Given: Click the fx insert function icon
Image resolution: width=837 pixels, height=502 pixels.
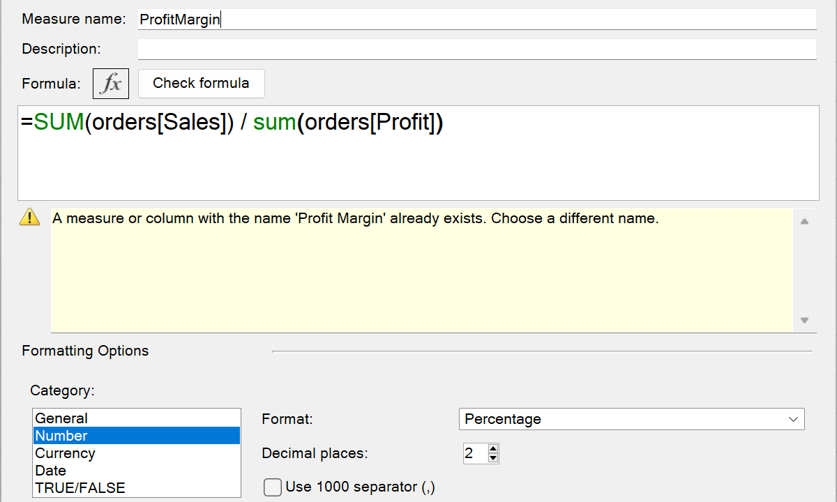Looking at the screenshot, I should [x=111, y=84].
